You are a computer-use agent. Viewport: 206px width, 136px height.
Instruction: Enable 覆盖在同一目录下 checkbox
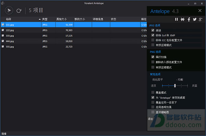click(153, 102)
